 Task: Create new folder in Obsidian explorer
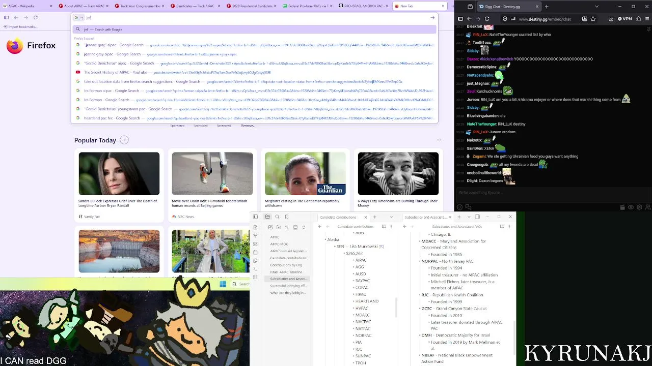[x=279, y=227]
